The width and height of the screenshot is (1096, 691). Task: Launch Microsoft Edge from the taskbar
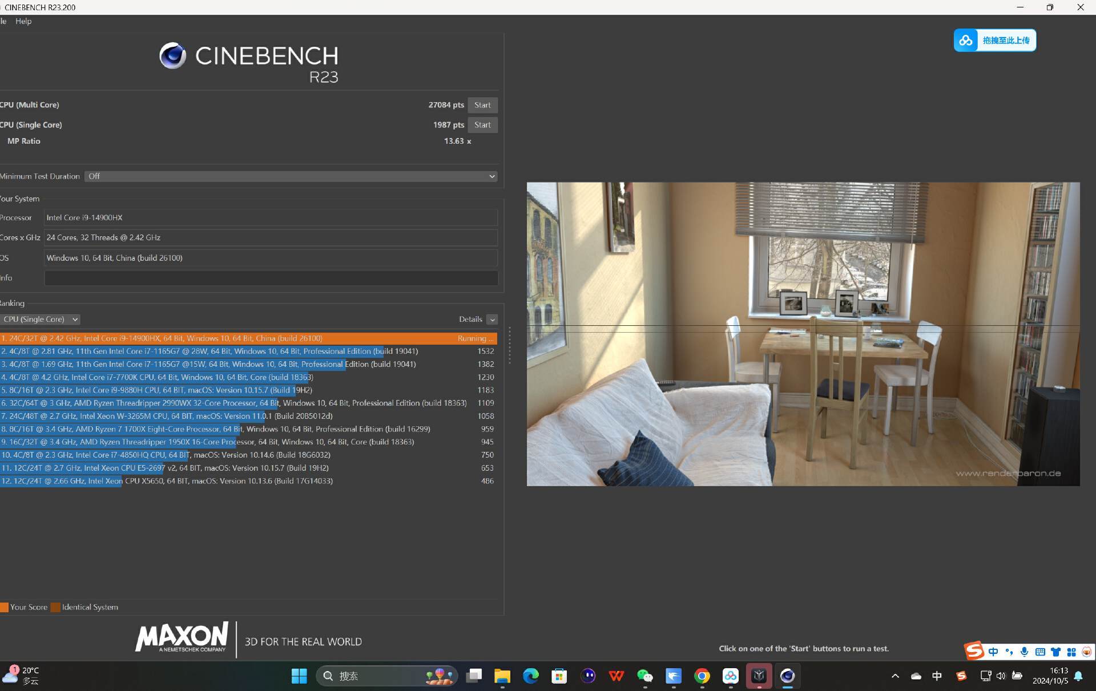pyautogui.click(x=531, y=676)
